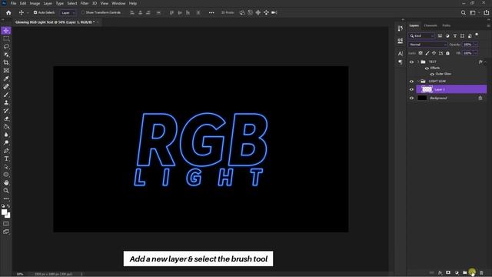Hide the Background layer

click(x=411, y=98)
